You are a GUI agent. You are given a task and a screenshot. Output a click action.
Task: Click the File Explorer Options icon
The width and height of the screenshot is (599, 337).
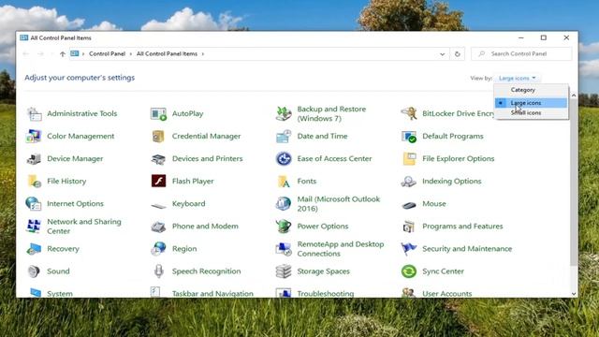[409, 159]
